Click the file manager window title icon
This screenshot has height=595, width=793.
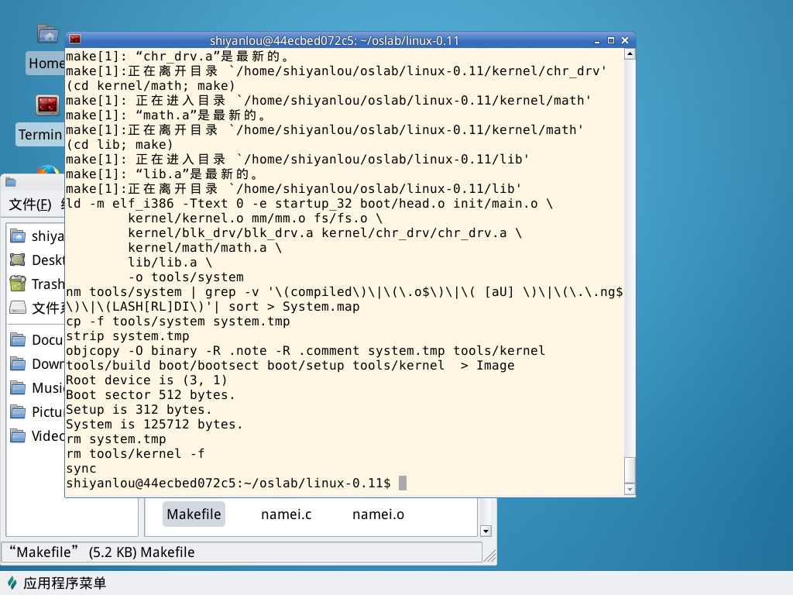[x=10, y=182]
